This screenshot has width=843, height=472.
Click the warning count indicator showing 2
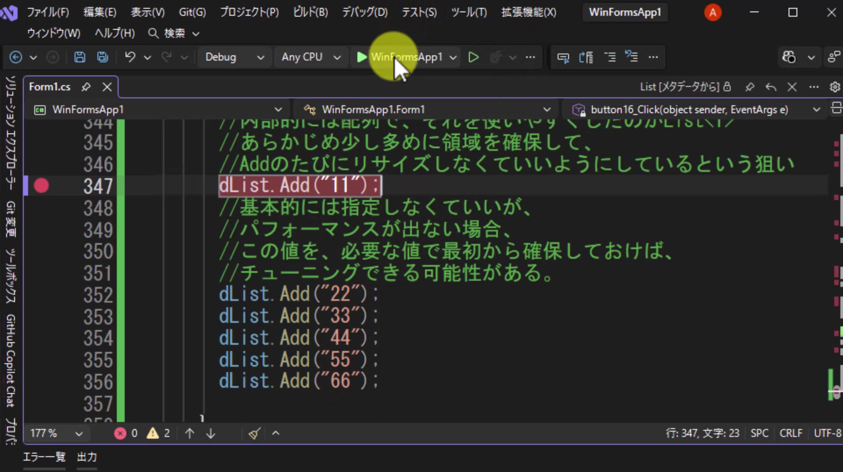point(159,433)
